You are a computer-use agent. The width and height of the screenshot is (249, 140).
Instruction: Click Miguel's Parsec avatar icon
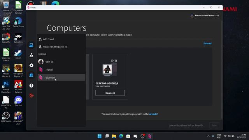41,70
